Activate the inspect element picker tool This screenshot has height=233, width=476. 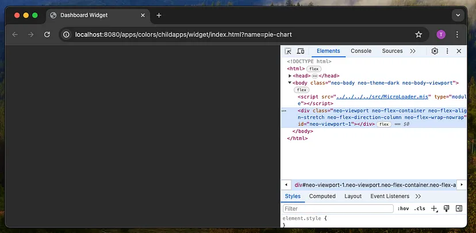coord(288,51)
